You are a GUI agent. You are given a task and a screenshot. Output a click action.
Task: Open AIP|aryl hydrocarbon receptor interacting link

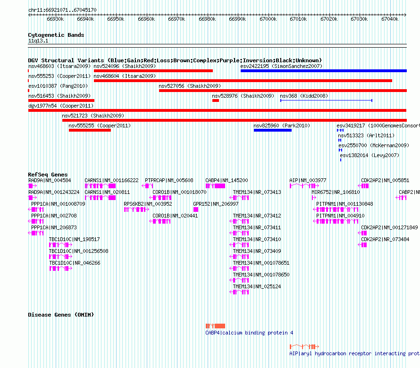point(354,353)
